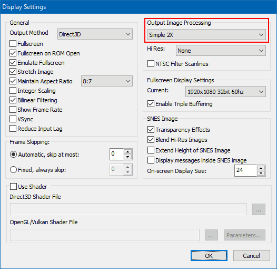Open the 8:7 aspect ratio dropdown
277x269 pixels.
point(107,81)
